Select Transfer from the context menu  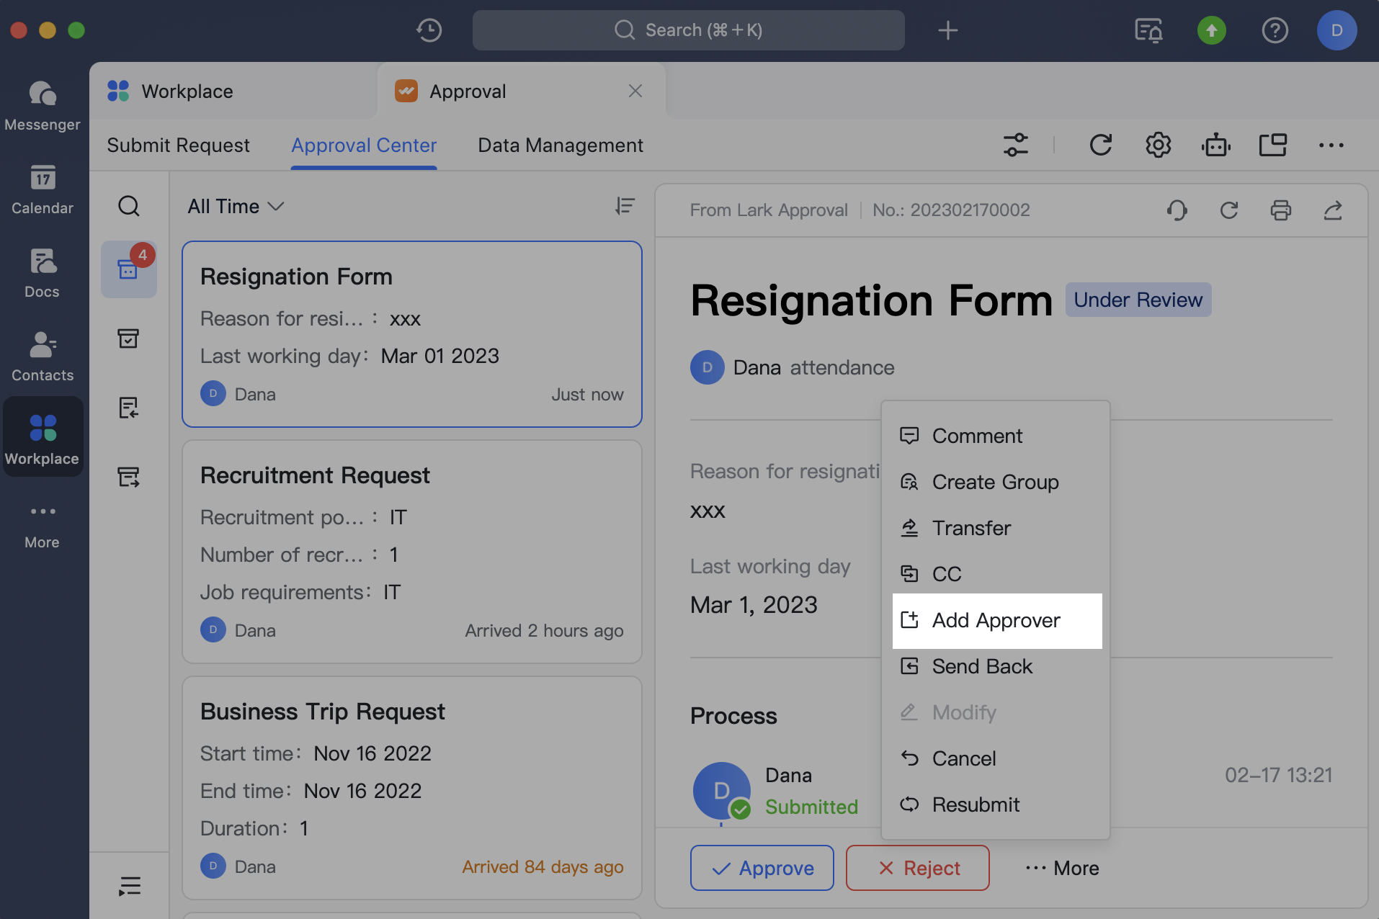972,528
